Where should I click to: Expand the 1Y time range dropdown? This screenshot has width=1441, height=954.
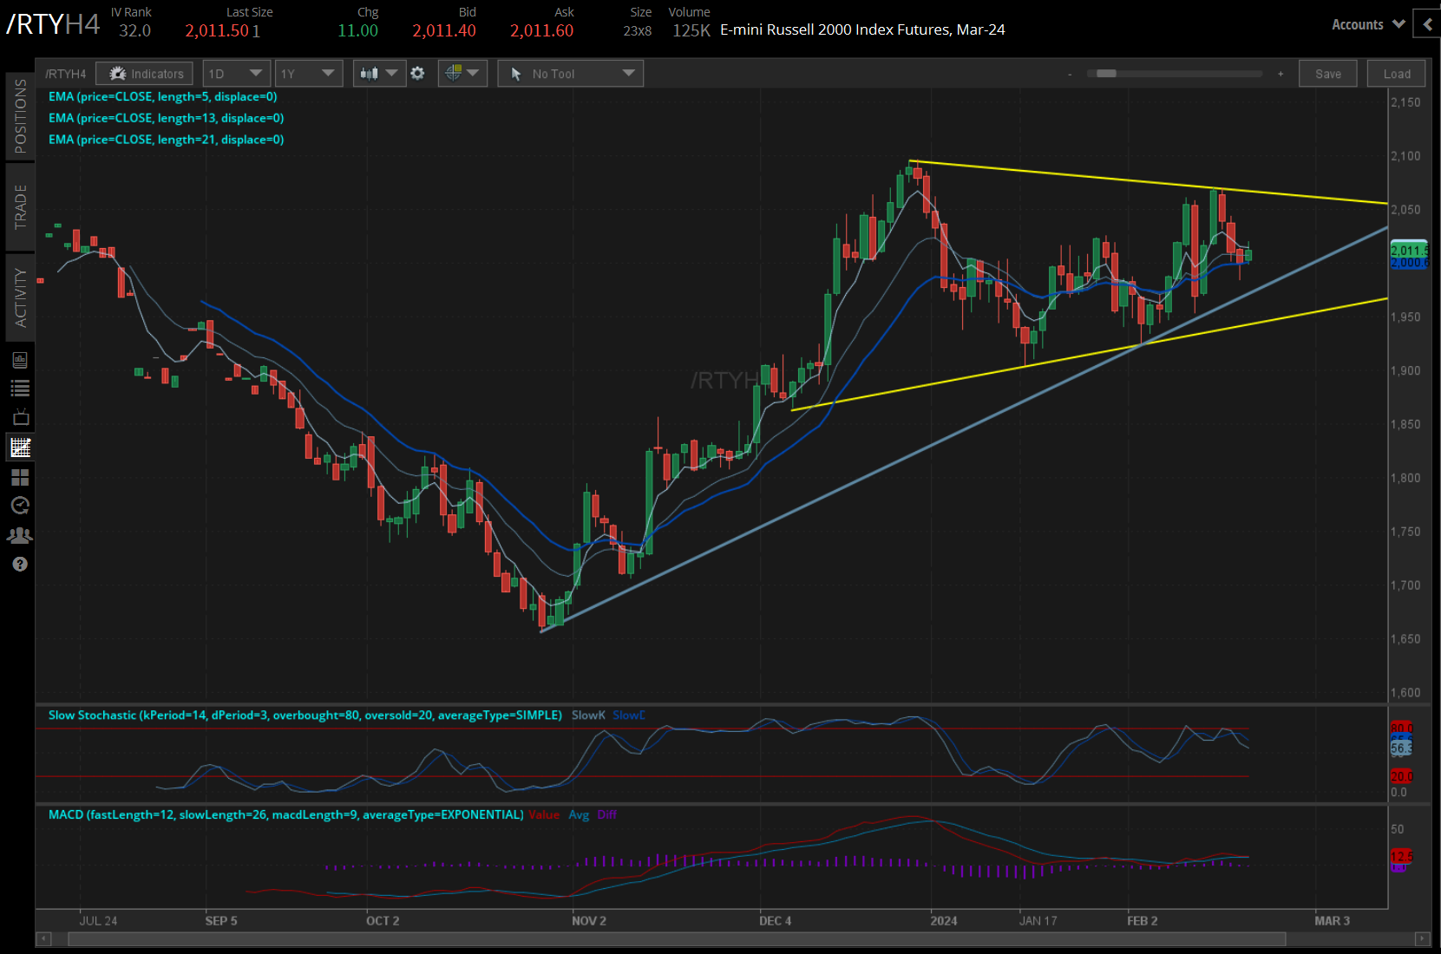(x=308, y=73)
